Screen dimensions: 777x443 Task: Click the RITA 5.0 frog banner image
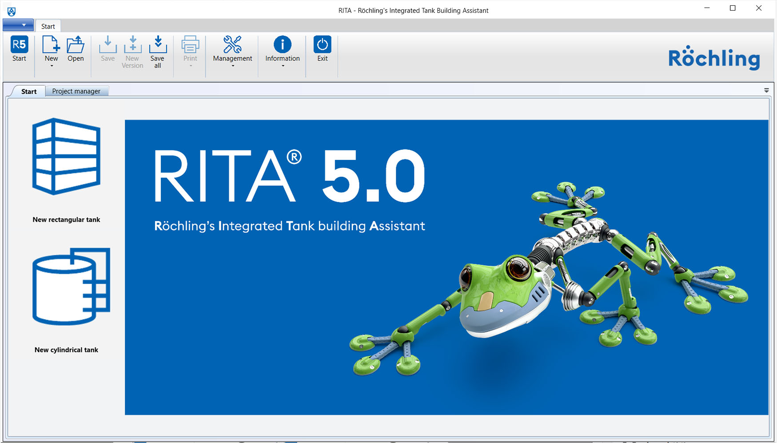(x=446, y=267)
